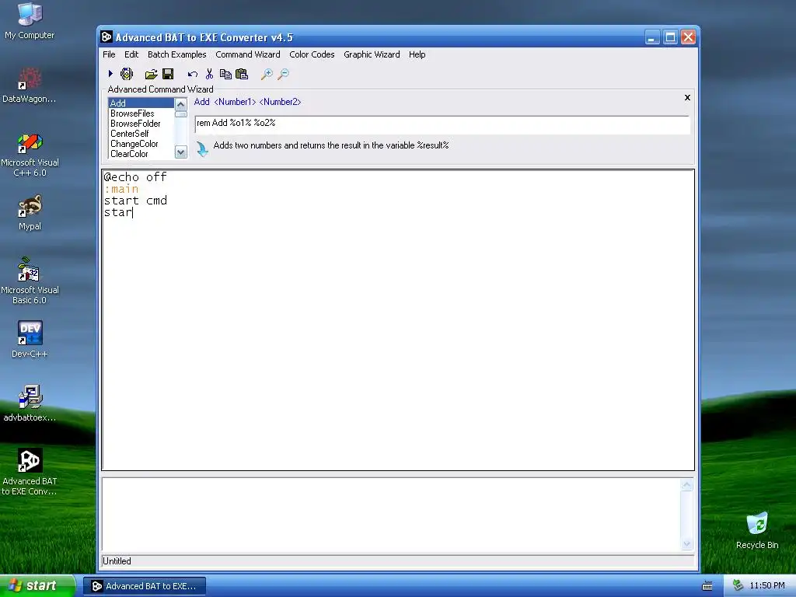The width and height of the screenshot is (796, 597).
Task: Click inside the lower output pane
Action: point(391,515)
